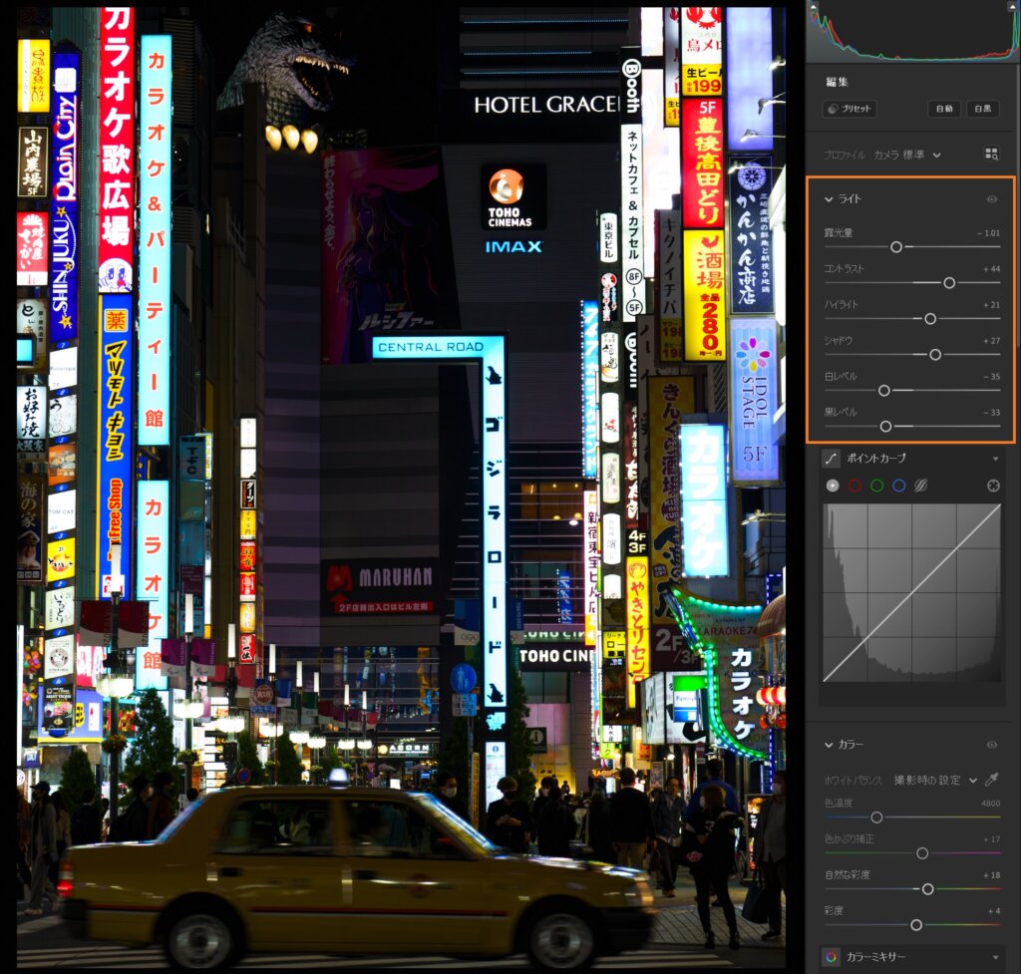1021x974 pixels.
Task: Click the exposure value -1.01
Action: [988, 233]
